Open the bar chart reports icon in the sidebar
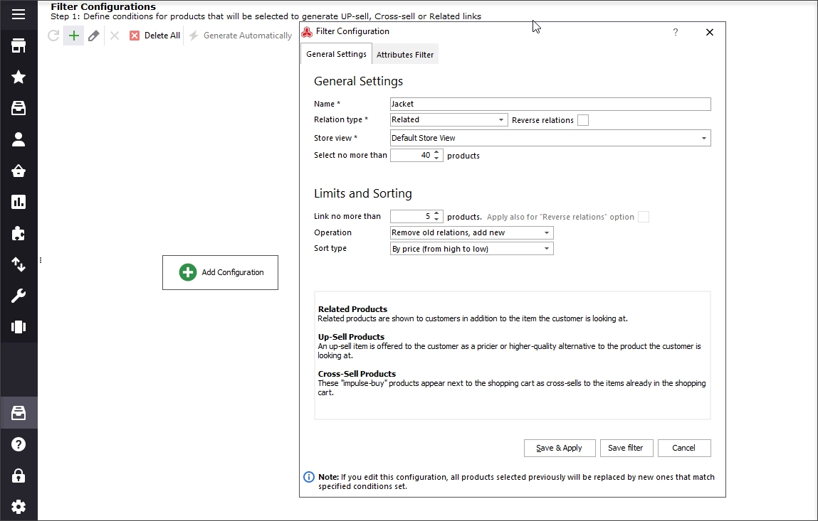Image resolution: width=818 pixels, height=521 pixels. 19,202
